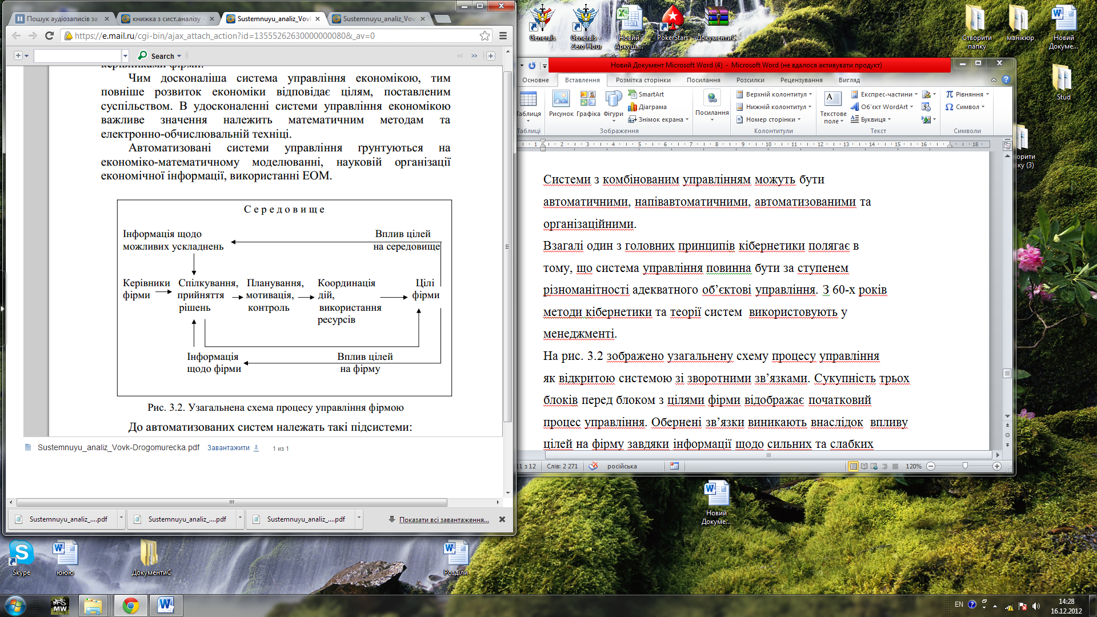
Task: Click the zoom out minus button
Action: (x=931, y=466)
